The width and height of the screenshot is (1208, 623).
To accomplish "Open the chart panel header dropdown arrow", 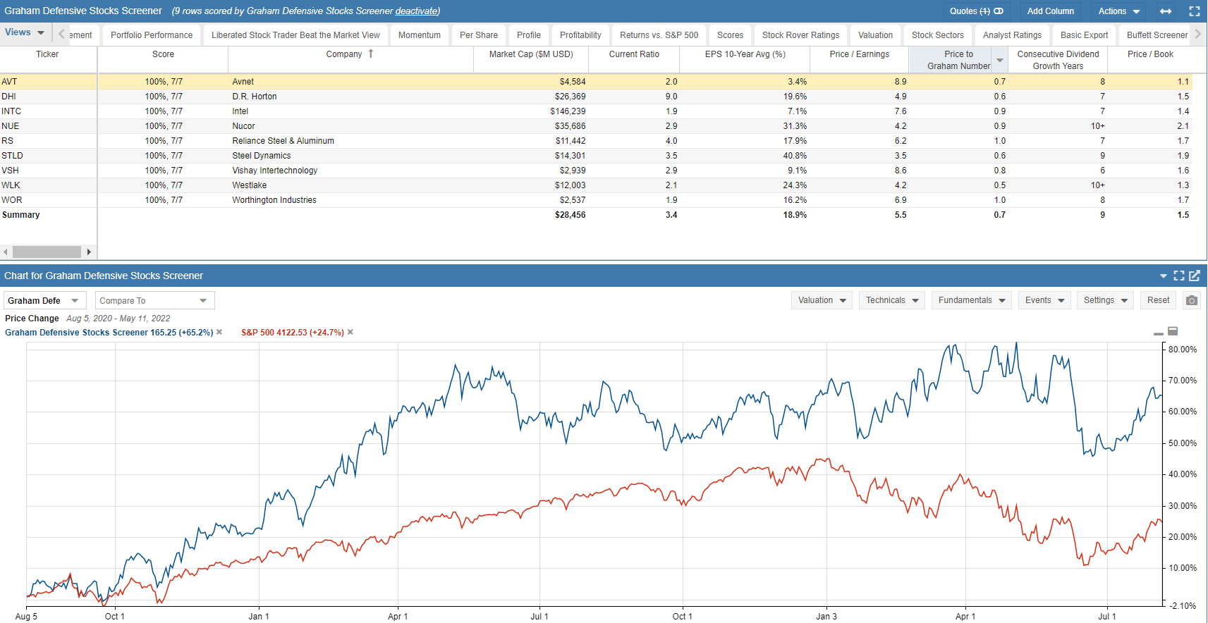I will point(1164,276).
